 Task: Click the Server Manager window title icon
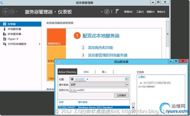click(x=2, y=2)
